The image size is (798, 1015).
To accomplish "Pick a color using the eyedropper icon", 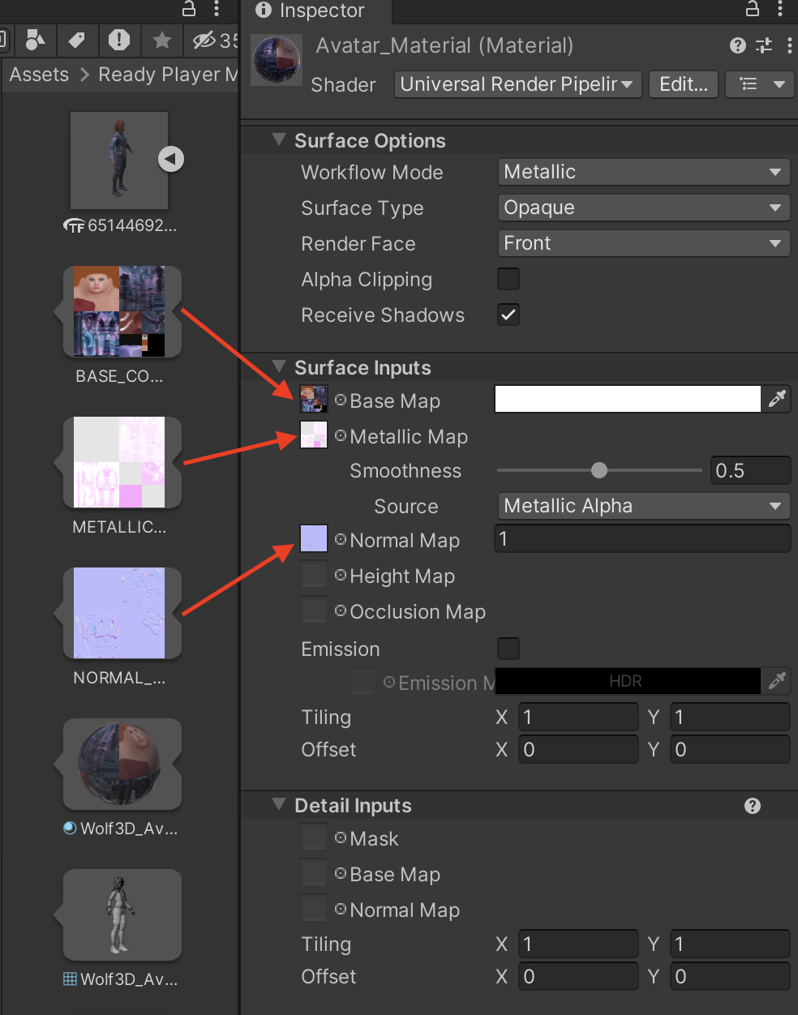I will [777, 398].
